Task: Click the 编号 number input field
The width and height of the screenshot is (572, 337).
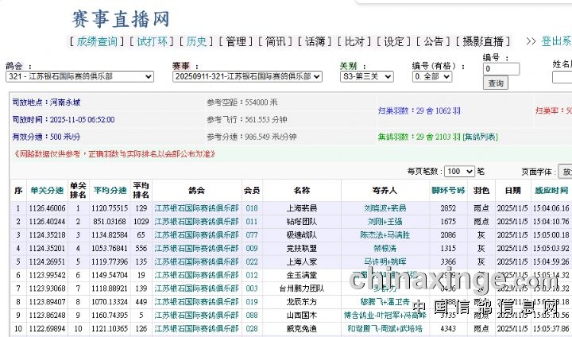Action: click(x=501, y=69)
